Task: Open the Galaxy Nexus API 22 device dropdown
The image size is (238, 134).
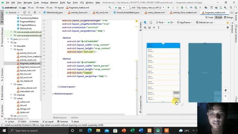Action: coord(146,7)
